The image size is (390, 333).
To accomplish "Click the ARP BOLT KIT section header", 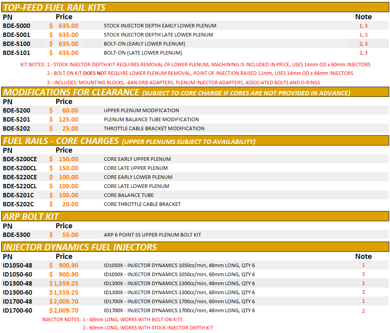I will click(31, 217).
